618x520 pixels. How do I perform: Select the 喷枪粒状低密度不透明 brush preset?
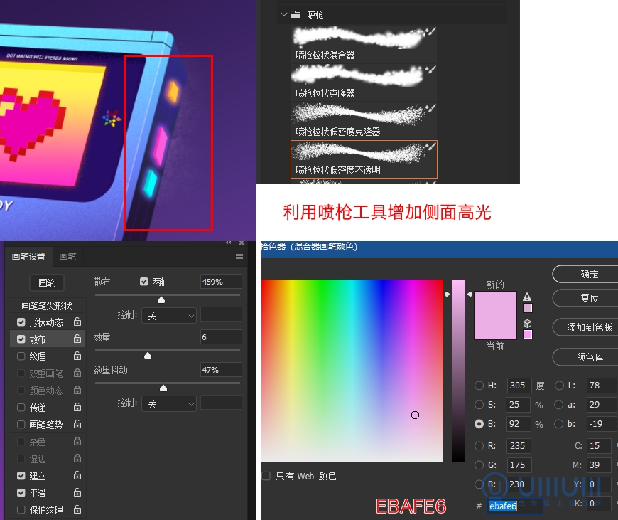[364, 159]
